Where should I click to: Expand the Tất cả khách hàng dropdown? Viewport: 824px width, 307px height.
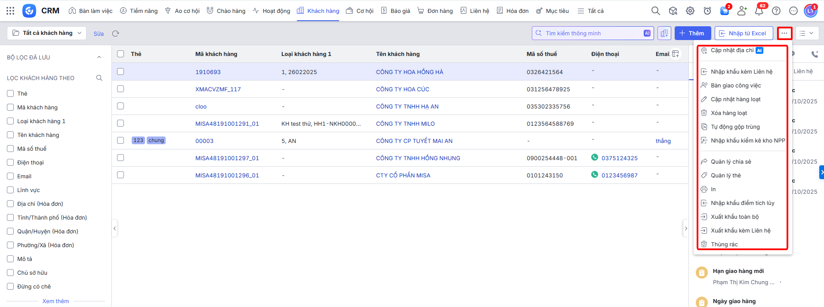pos(47,33)
